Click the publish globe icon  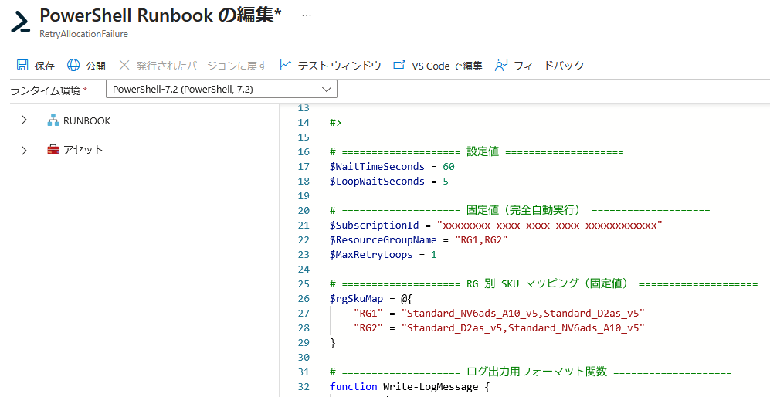click(73, 66)
